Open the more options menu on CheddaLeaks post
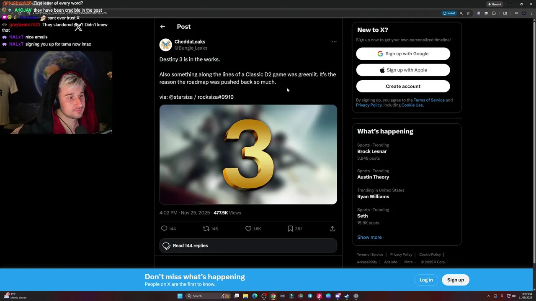536x301 pixels. pos(334,42)
